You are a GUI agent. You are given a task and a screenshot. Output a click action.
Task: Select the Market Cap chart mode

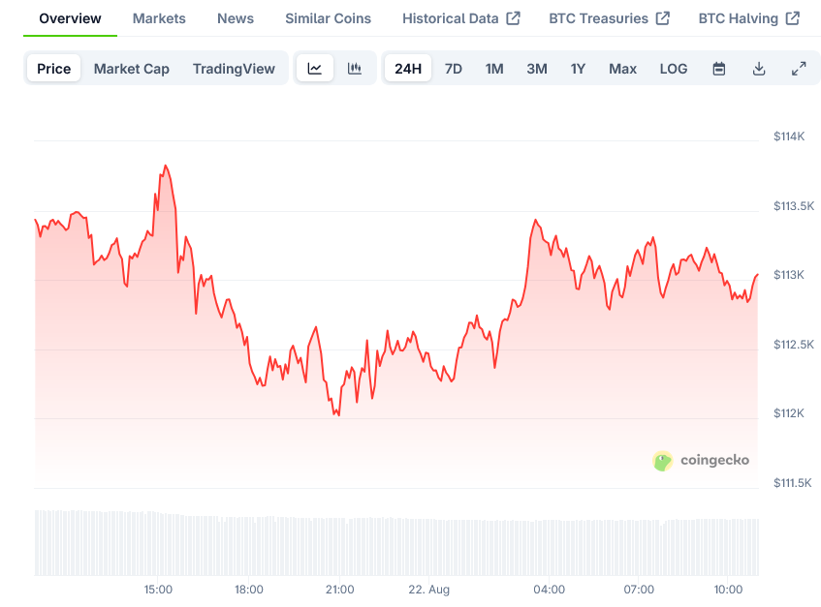pyautogui.click(x=132, y=69)
